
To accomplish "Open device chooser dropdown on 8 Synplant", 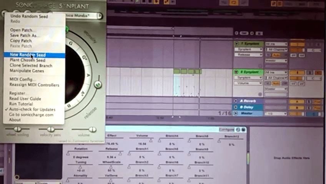I will pyautogui.click(x=248, y=77).
